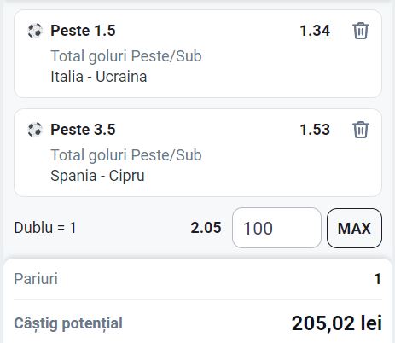Image resolution: width=395 pixels, height=343 pixels.
Task: Click the Dublu = 1 label
Action: tap(45, 228)
